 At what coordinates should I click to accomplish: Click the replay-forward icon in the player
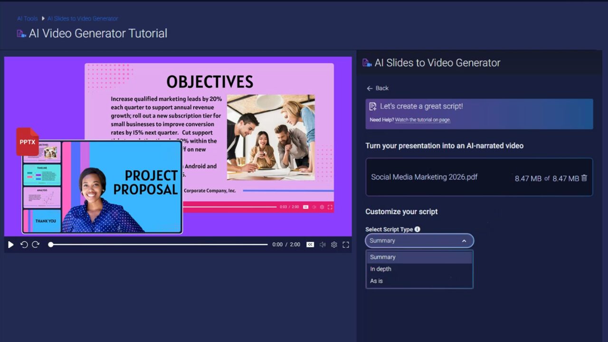[x=36, y=244]
